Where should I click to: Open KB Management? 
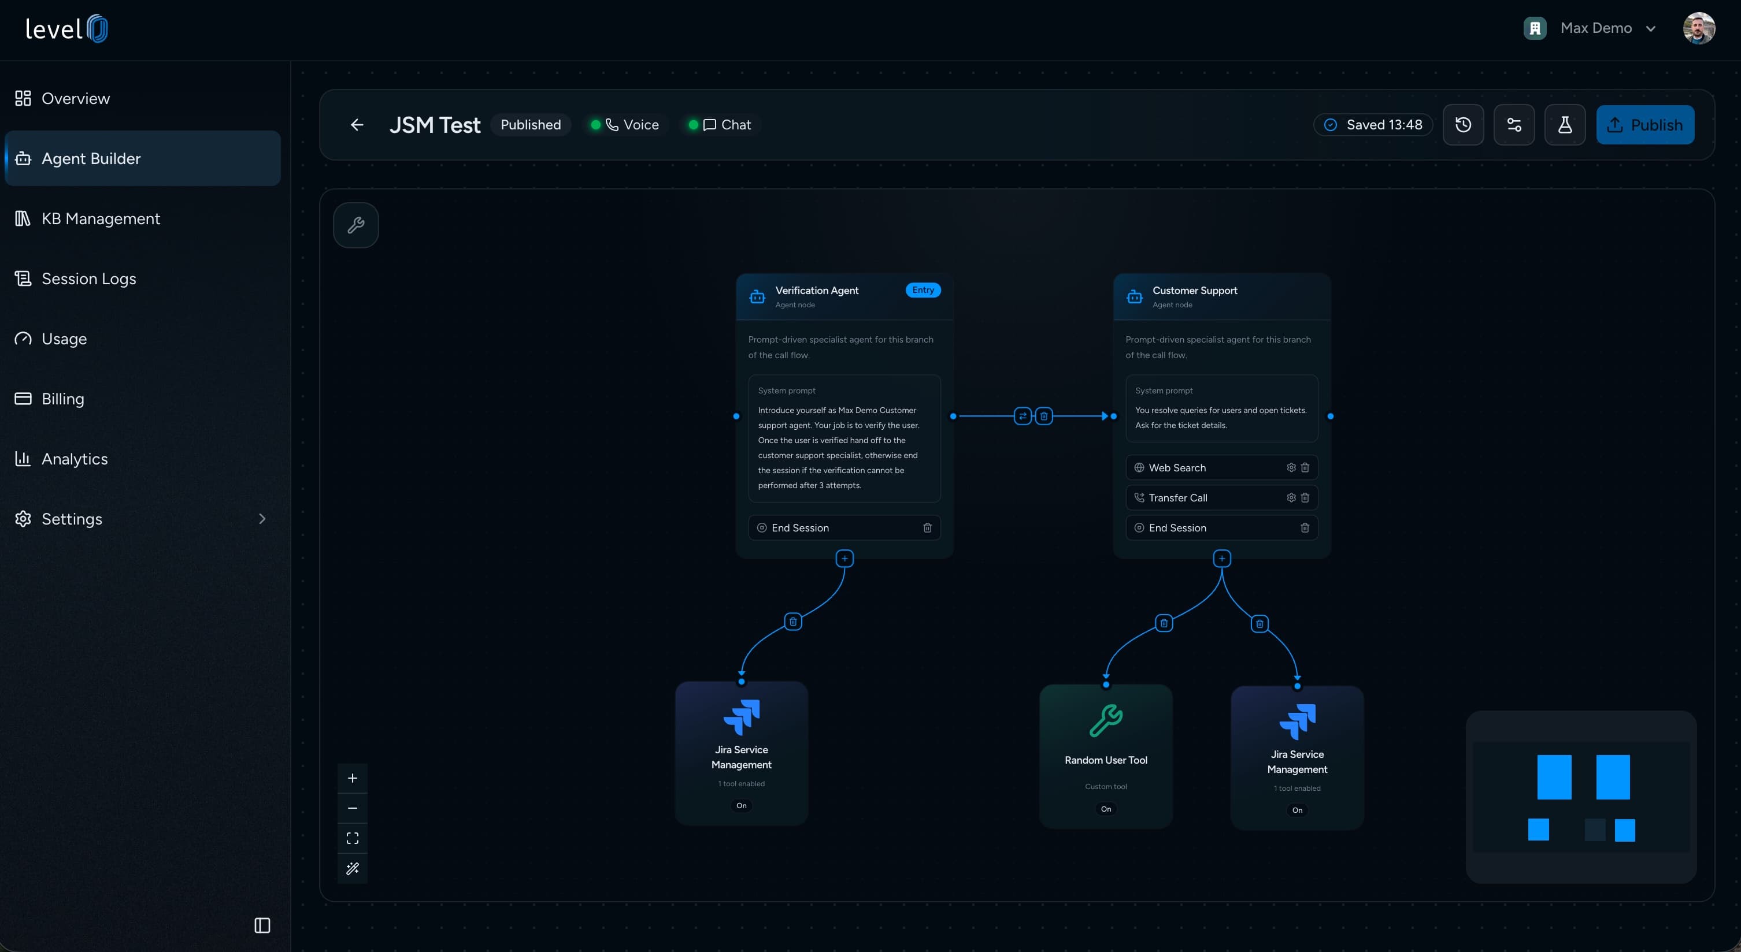point(143,219)
